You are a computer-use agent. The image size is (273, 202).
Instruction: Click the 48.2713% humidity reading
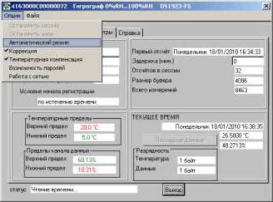[241, 145]
